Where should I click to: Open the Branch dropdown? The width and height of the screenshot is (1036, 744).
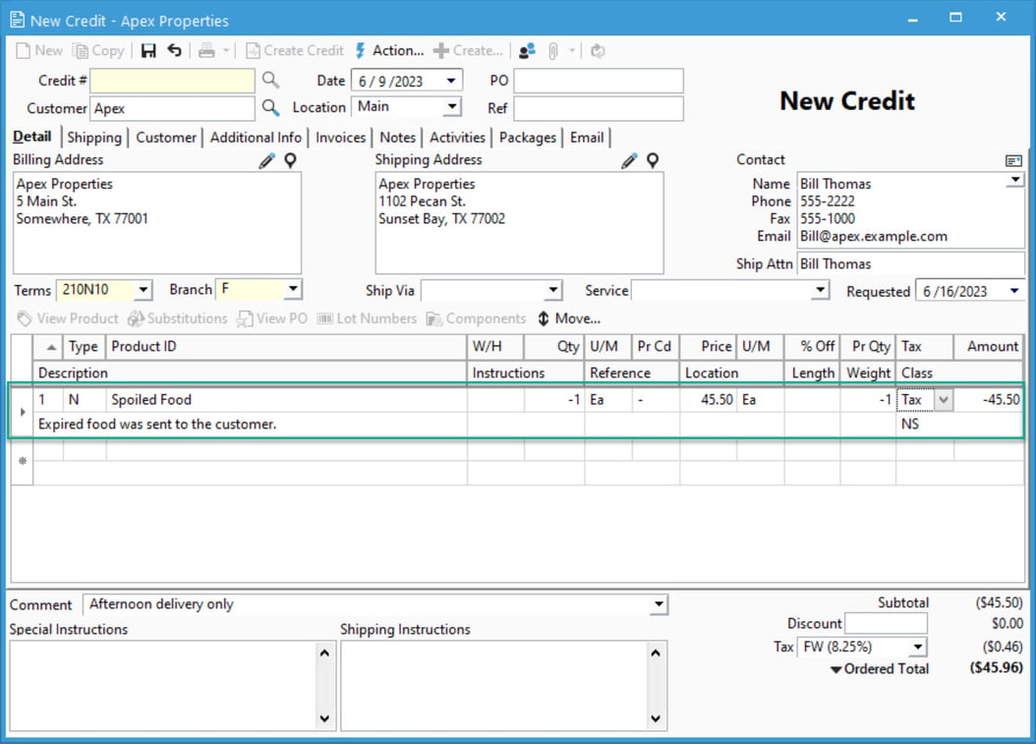(293, 289)
